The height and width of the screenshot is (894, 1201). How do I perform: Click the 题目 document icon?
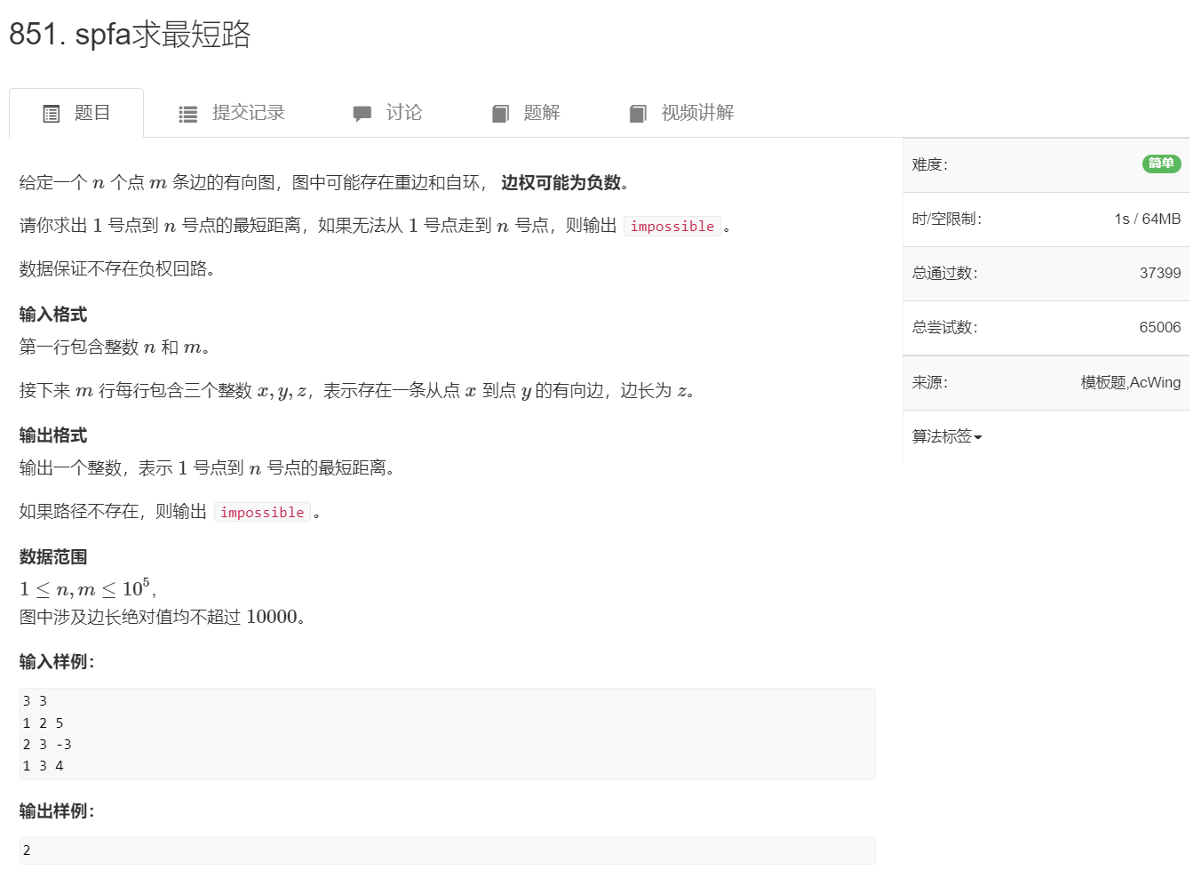pyautogui.click(x=52, y=114)
